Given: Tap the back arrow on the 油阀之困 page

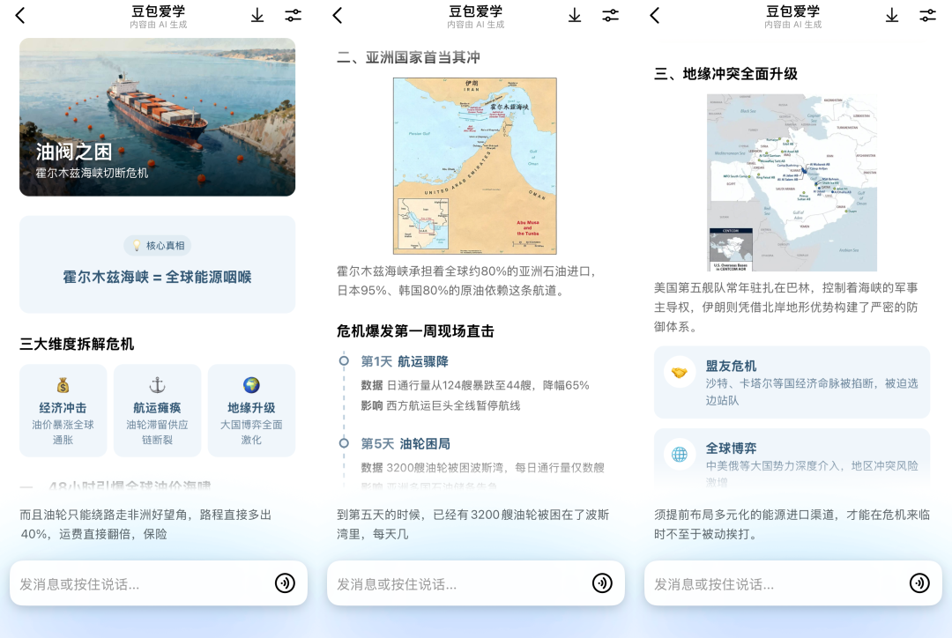Looking at the screenshot, I should (x=20, y=15).
